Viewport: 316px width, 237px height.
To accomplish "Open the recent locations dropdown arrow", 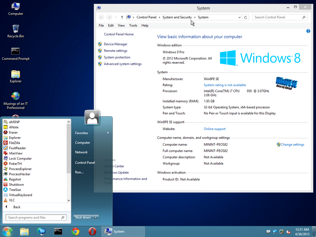I will (x=116, y=18).
